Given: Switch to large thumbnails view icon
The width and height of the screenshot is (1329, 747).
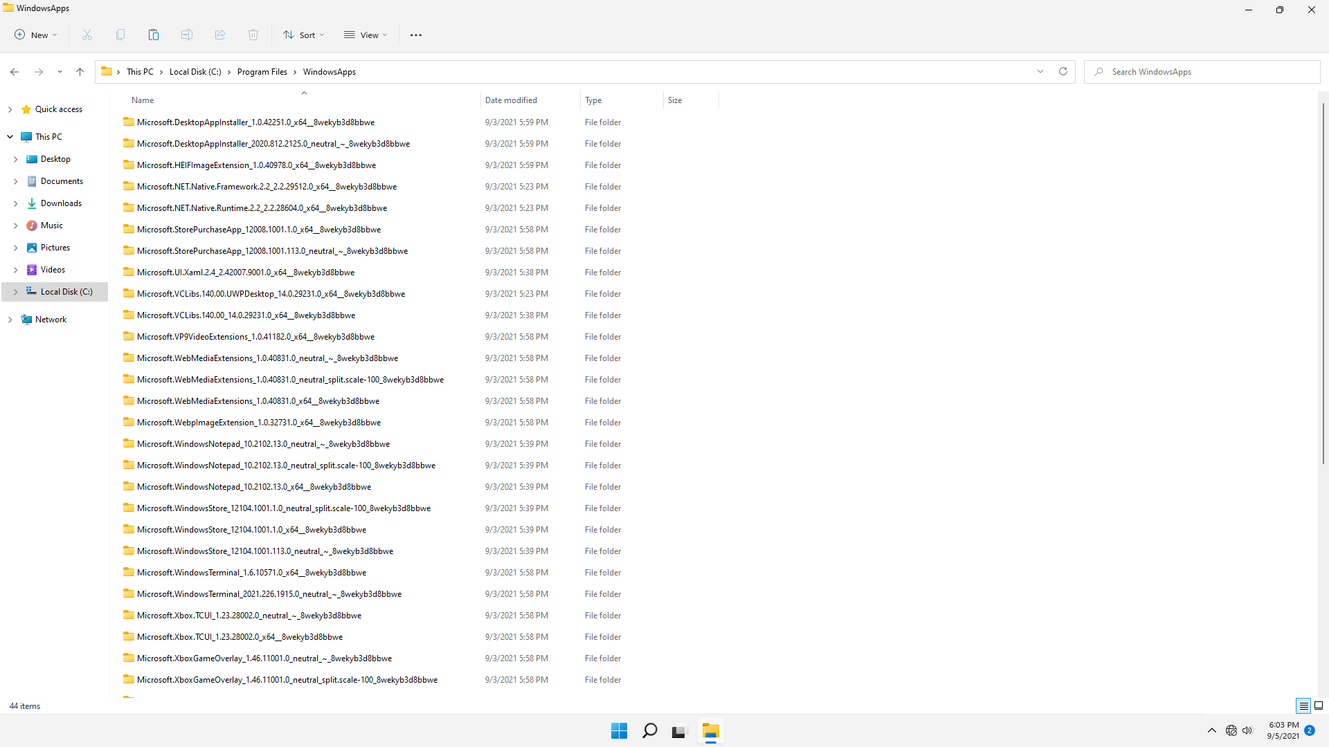Looking at the screenshot, I should click(x=1319, y=705).
